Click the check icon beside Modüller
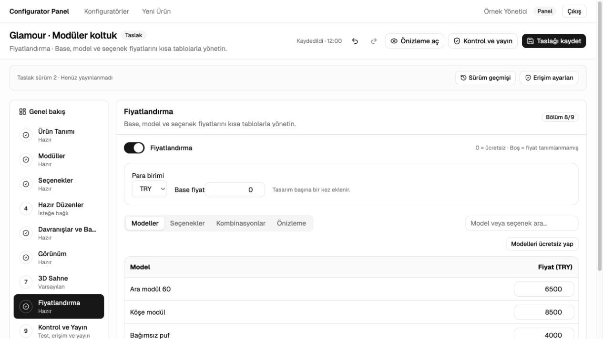 tap(26, 160)
